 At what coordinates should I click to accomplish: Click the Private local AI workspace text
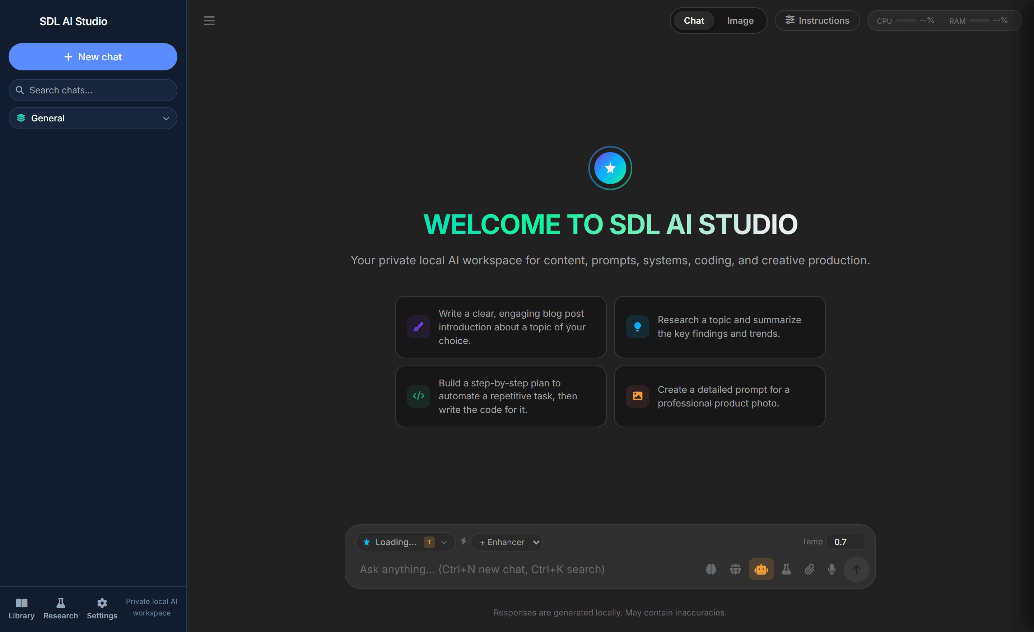(x=152, y=607)
